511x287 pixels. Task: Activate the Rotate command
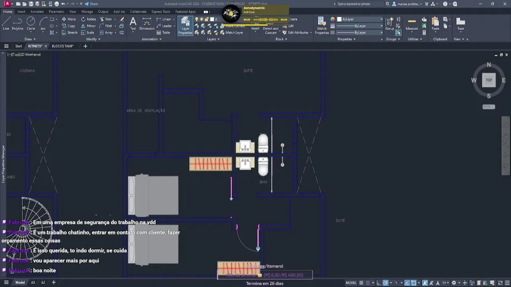coord(88,19)
